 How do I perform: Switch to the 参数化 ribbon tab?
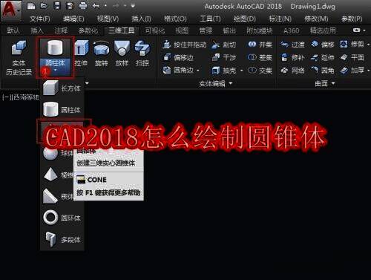click(88, 30)
